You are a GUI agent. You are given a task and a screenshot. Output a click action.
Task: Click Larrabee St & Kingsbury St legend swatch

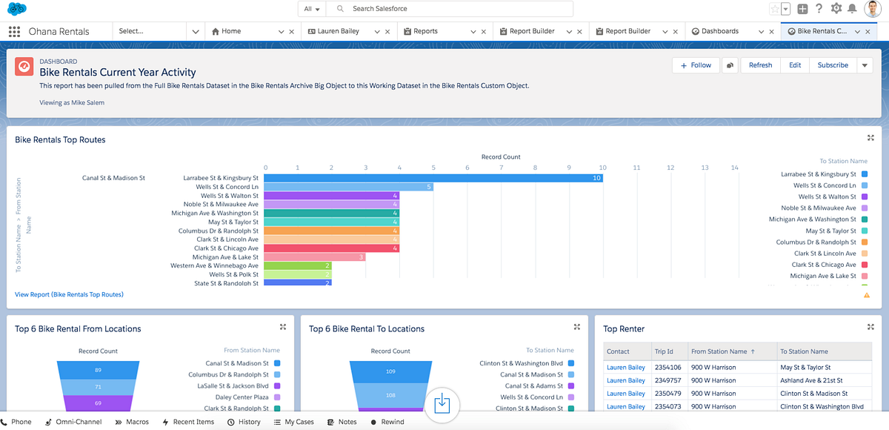click(864, 174)
